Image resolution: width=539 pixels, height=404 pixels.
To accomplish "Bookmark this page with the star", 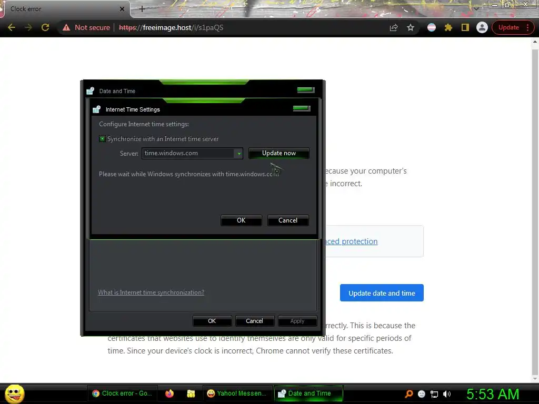I will [x=411, y=27].
